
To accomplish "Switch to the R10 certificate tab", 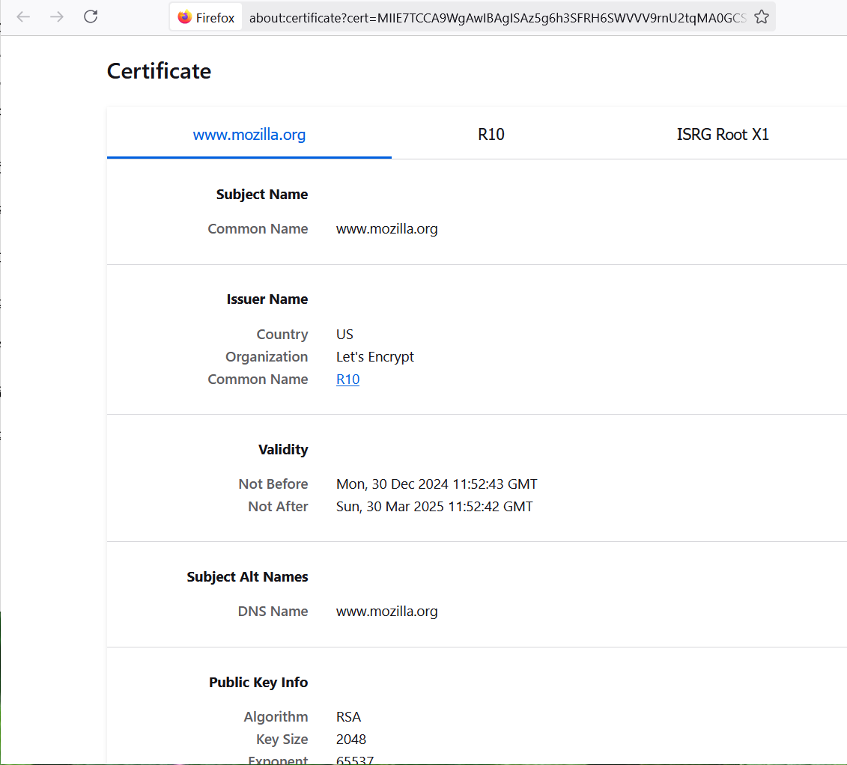I will pyautogui.click(x=491, y=135).
